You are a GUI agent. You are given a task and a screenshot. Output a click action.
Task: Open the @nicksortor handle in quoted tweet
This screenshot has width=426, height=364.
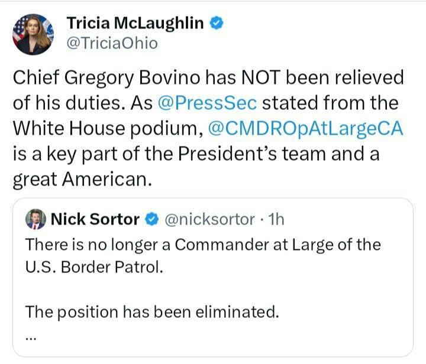point(208,220)
